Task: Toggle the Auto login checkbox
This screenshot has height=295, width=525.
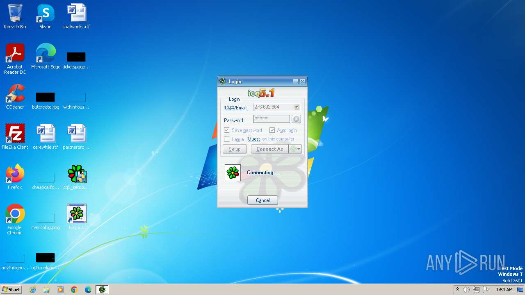Action: [x=272, y=130]
